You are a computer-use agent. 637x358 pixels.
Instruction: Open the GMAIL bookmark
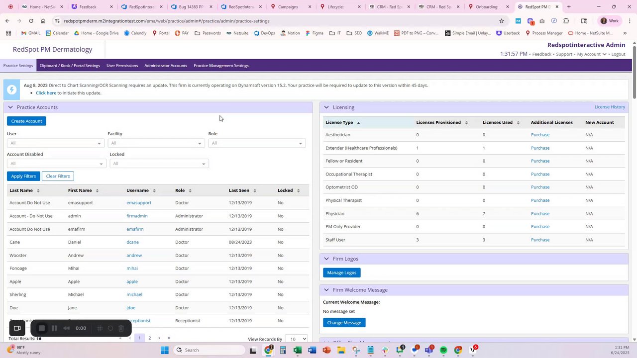pos(31,33)
